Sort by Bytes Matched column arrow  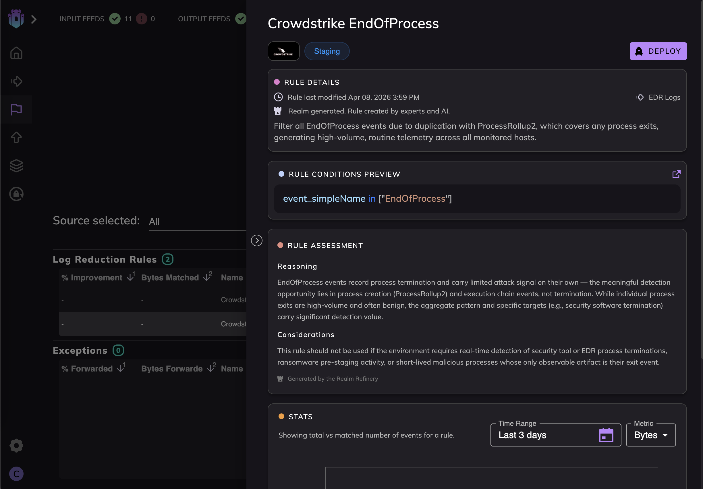coord(207,278)
